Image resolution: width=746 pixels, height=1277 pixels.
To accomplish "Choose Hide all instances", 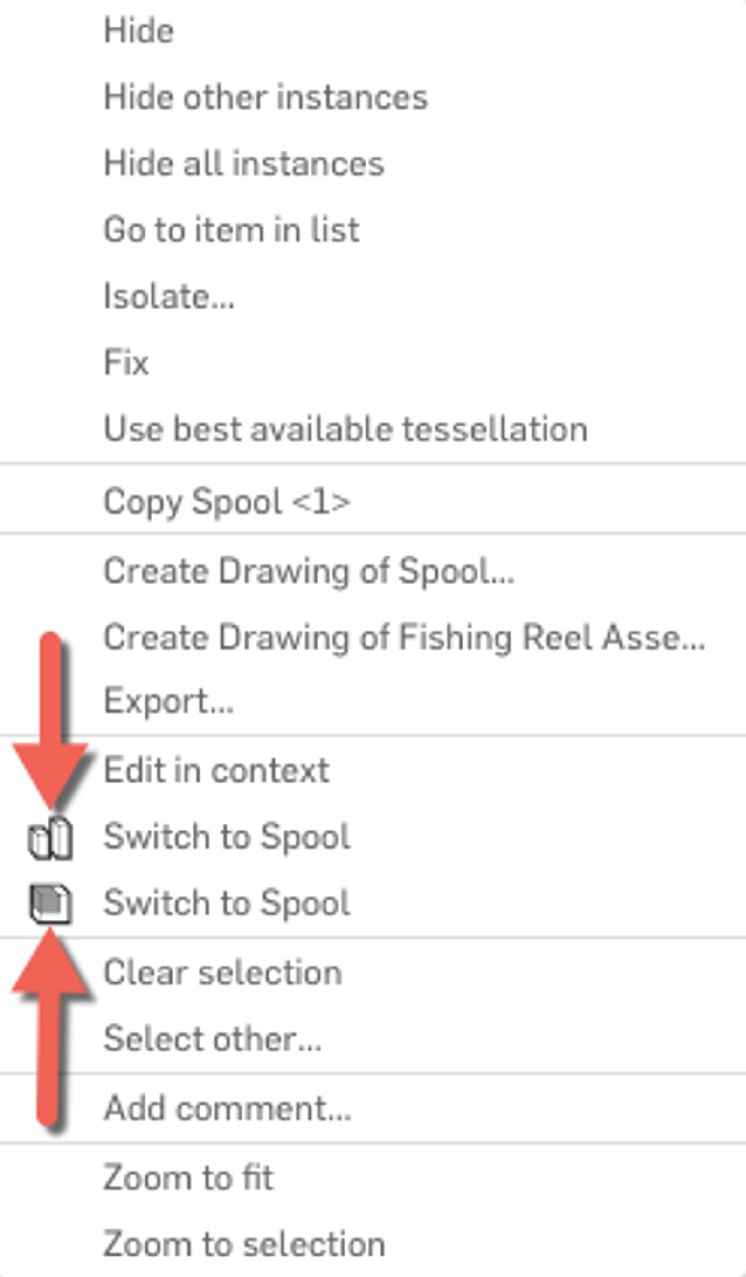I will (x=244, y=164).
